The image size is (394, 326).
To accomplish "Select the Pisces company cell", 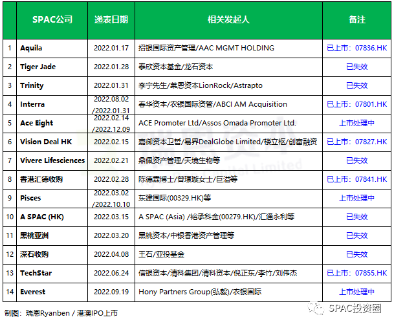I will click(x=52, y=198).
